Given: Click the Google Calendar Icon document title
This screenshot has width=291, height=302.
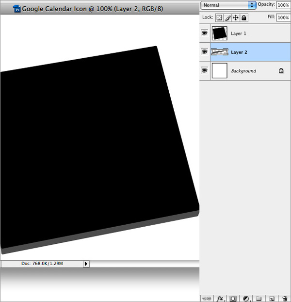Looking at the screenshot, I should pos(92,9).
